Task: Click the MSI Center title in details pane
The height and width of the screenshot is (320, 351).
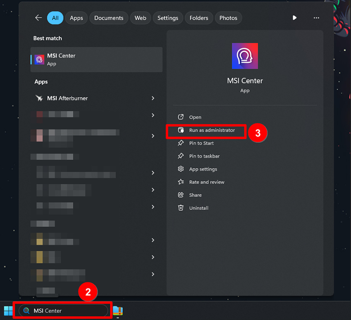Action: pos(245,81)
